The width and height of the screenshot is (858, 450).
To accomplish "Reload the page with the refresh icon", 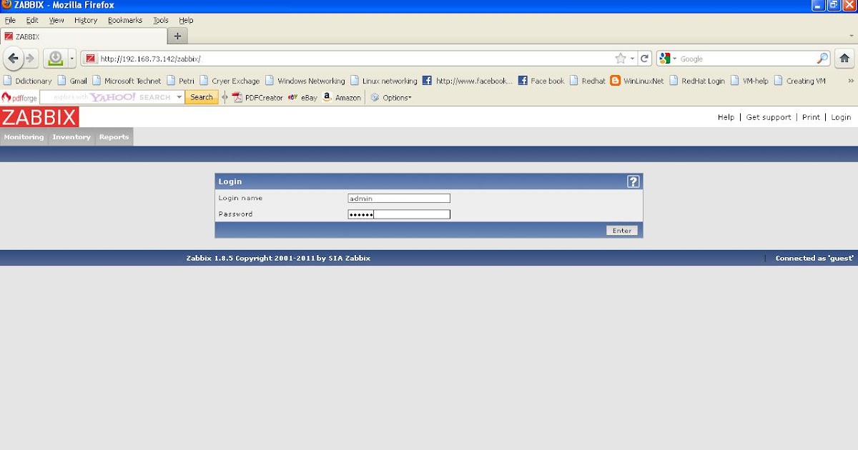I will click(644, 59).
